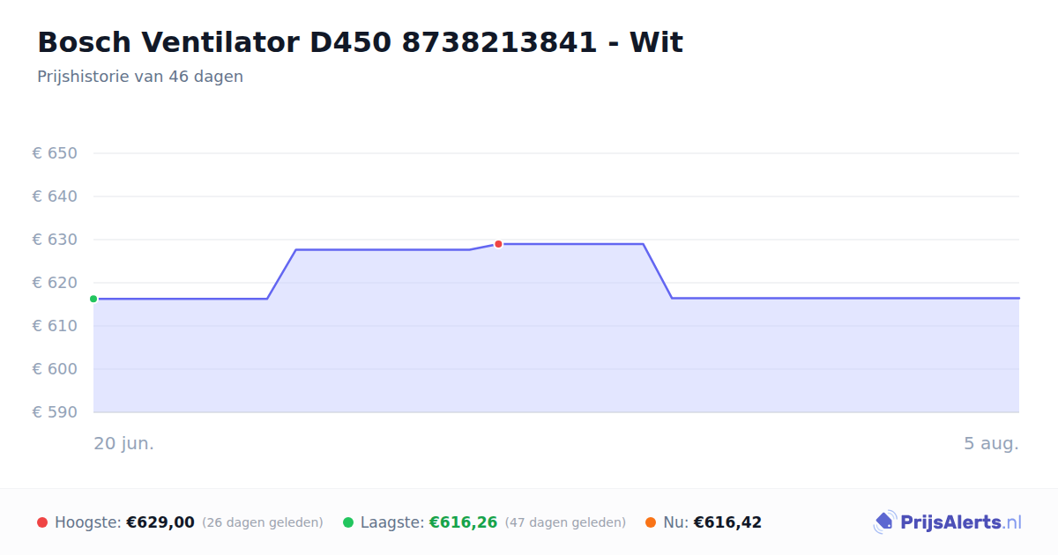Click the PrijsAlerts tag logo icon
Image resolution: width=1058 pixels, height=555 pixels.
pos(884,522)
